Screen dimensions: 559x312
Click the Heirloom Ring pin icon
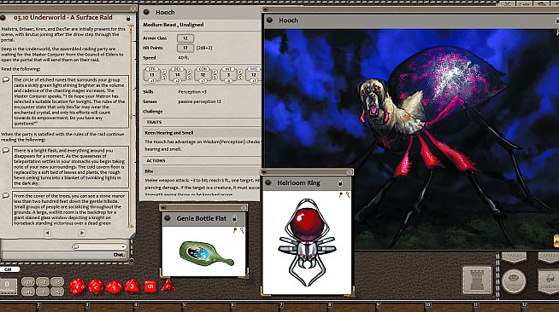point(341,194)
